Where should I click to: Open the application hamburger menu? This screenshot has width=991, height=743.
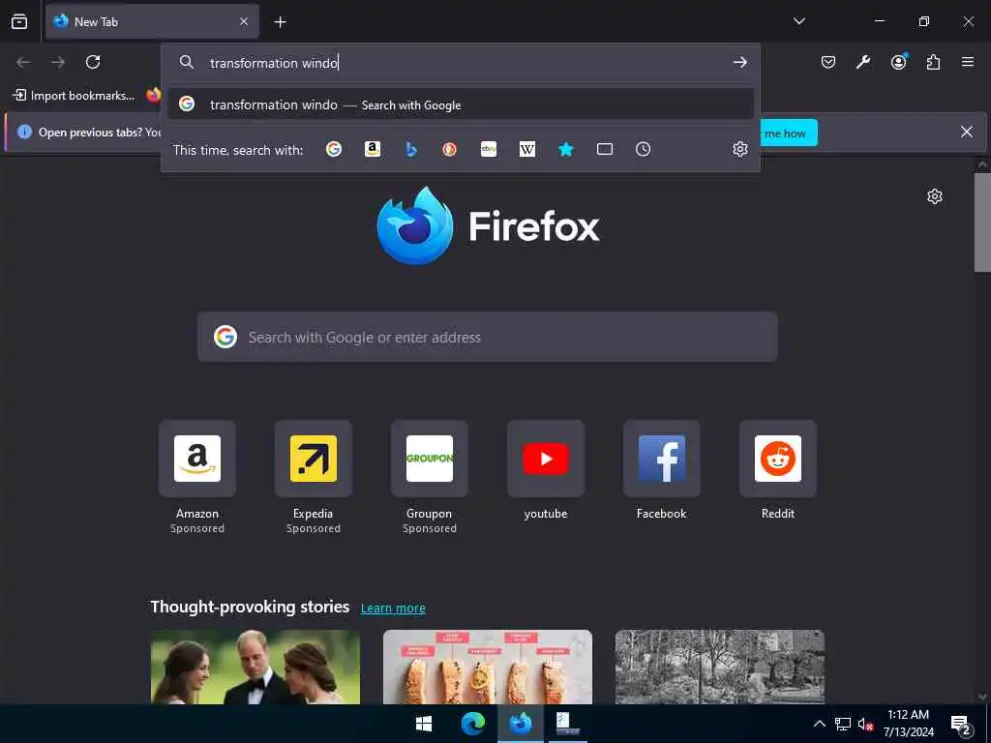(x=968, y=62)
